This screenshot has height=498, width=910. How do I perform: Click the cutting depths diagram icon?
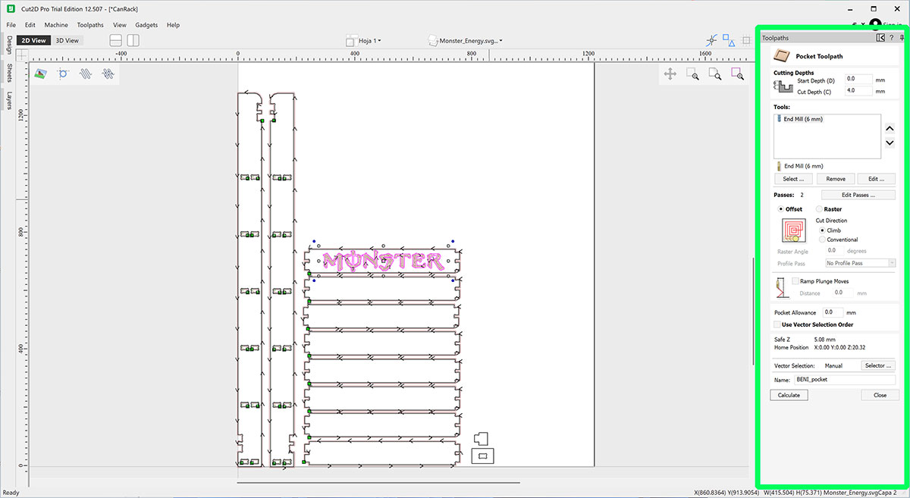point(783,86)
